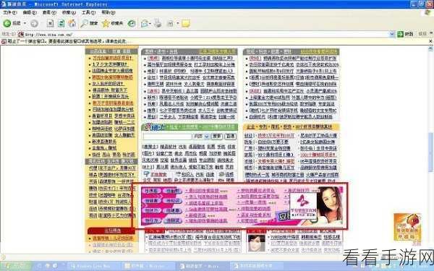Open the 工具(T) menu
The width and height of the screenshot is (434, 271).
tap(88, 12)
